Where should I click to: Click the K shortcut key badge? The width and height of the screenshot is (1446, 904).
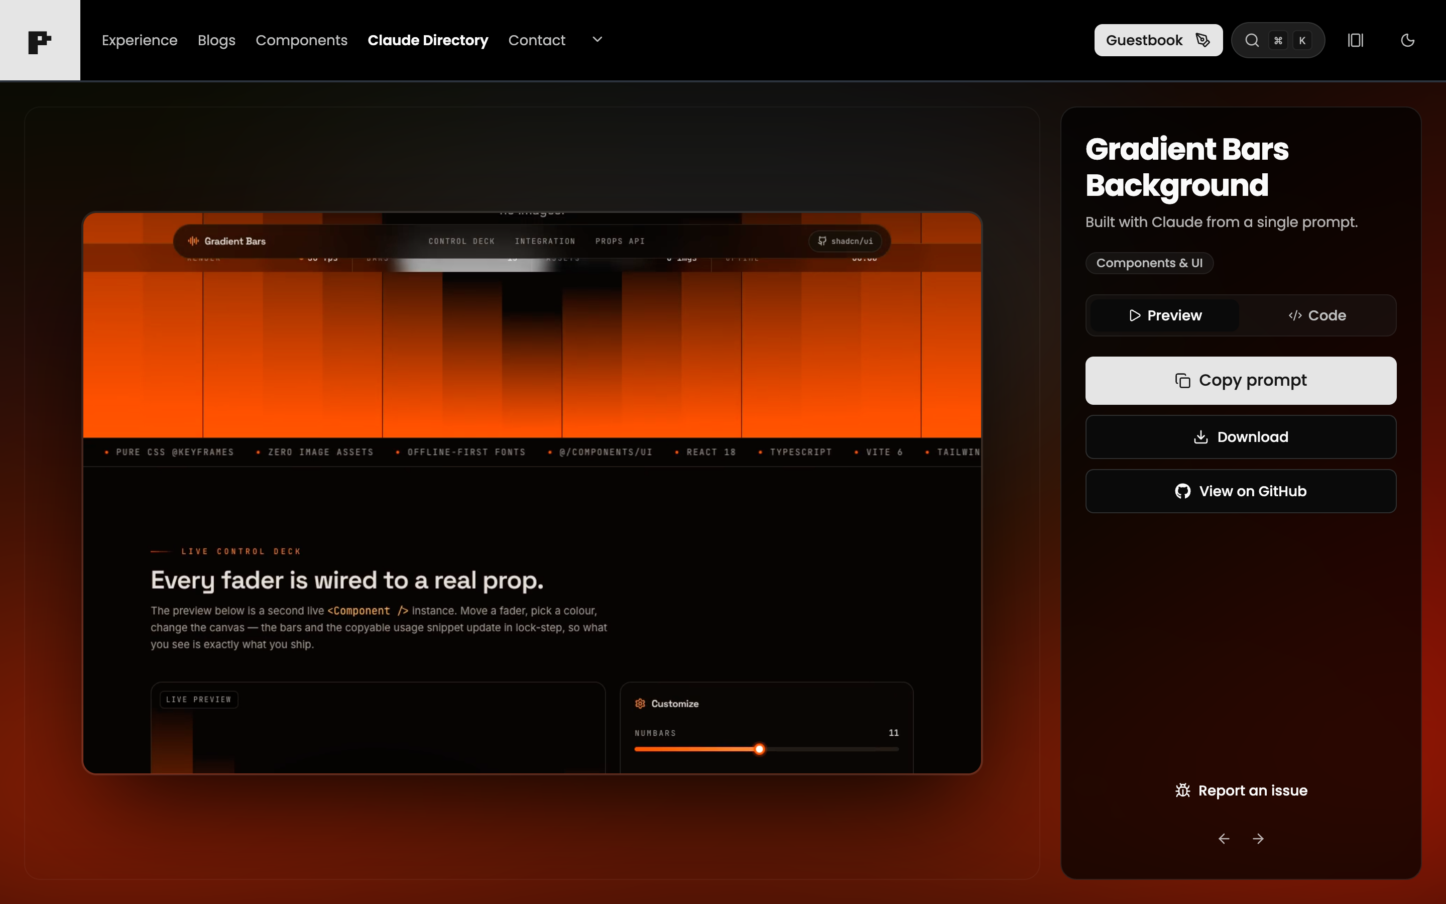coord(1302,40)
